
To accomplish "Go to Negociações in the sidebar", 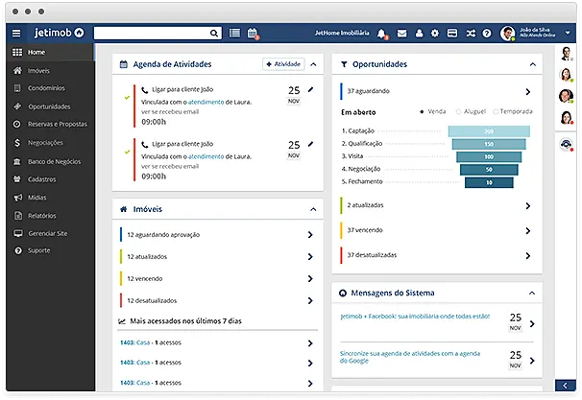I will click(46, 142).
